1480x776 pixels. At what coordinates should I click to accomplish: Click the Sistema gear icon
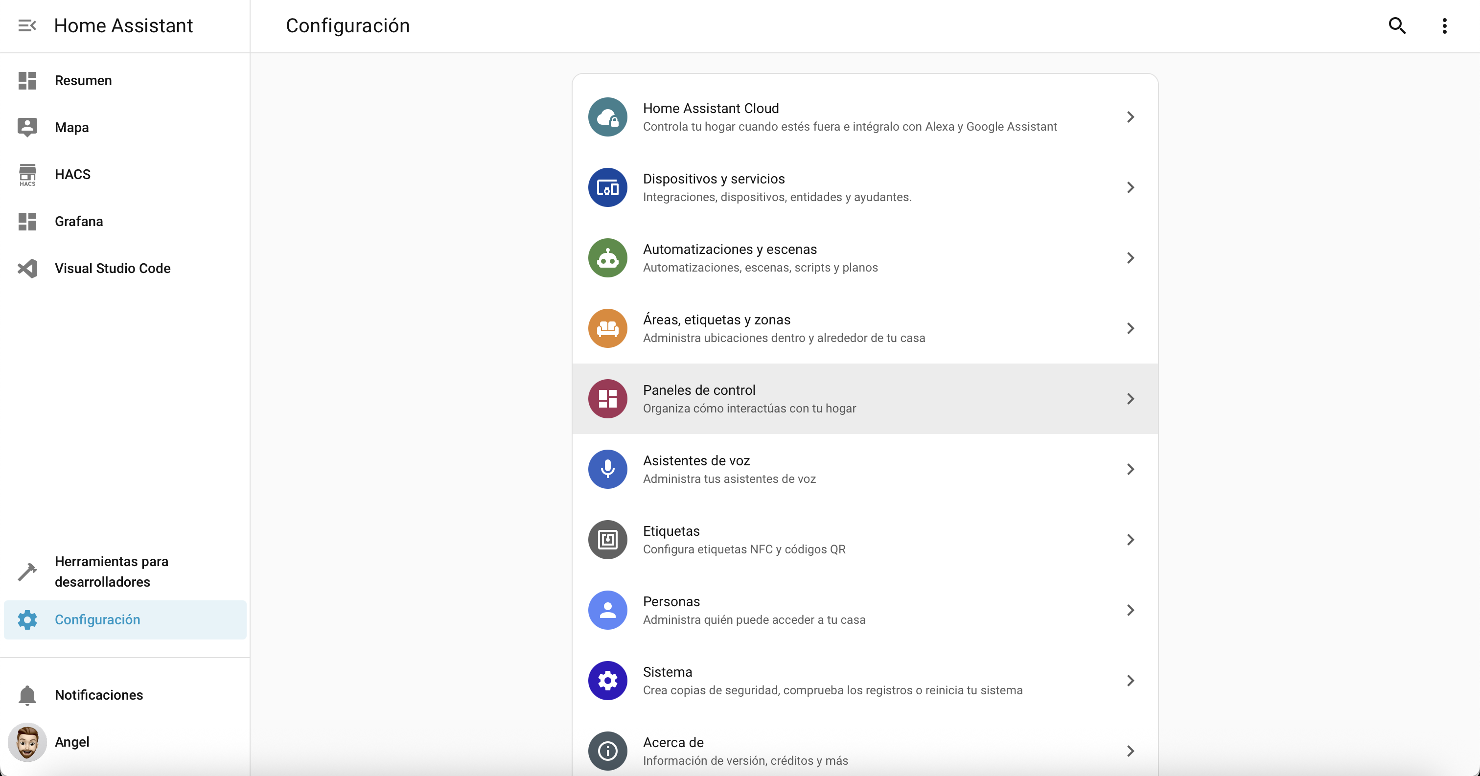pos(607,681)
